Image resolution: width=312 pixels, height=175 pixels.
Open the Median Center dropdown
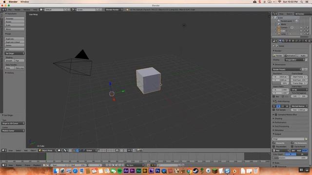[x=13, y=131]
